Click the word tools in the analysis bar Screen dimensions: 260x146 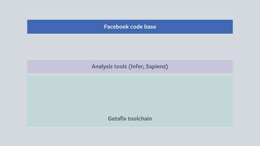coord(118,67)
